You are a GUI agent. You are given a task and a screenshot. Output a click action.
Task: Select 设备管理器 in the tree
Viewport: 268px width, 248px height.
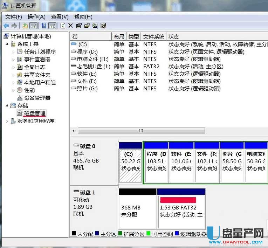coord(37,98)
